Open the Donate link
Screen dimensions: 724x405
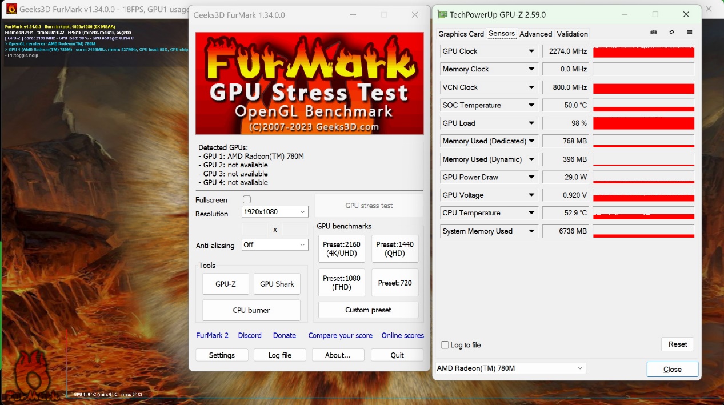pyautogui.click(x=285, y=336)
